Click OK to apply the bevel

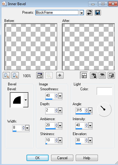[37, 158]
